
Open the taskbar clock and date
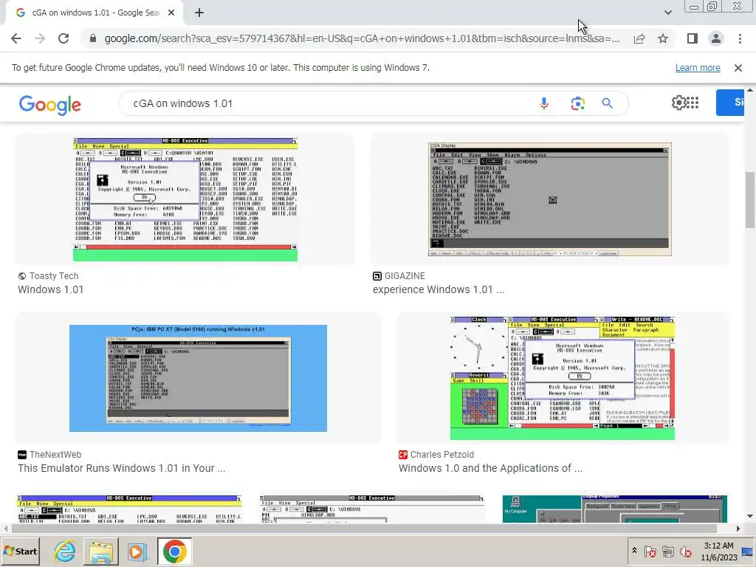click(x=718, y=551)
